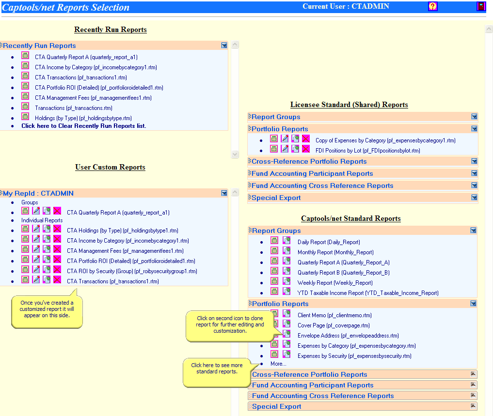Edit CTA Quarterly Report A group

point(36,211)
